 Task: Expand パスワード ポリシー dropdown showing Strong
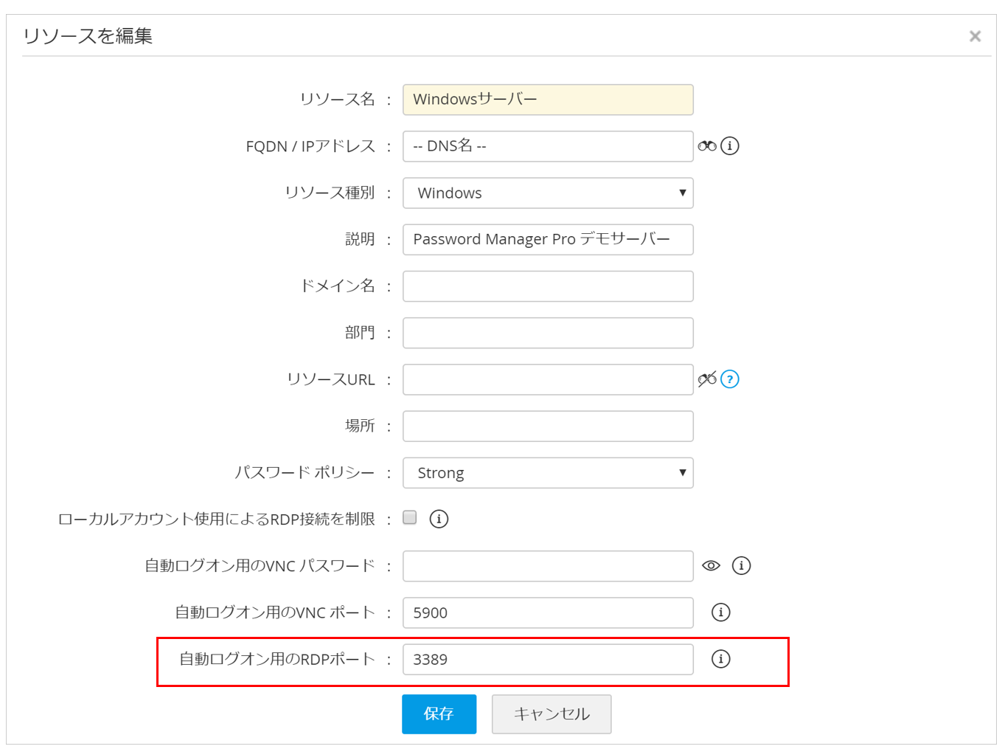548,473
